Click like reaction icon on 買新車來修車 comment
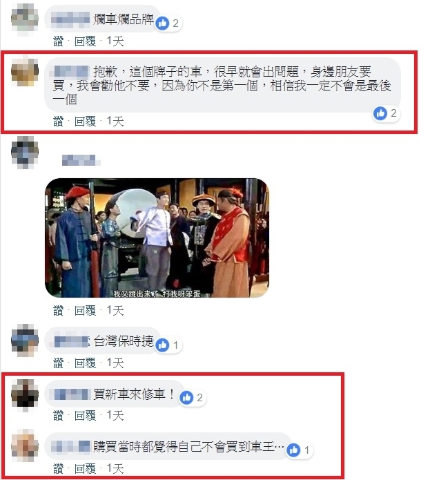430x480 pixels. (186, 397)
